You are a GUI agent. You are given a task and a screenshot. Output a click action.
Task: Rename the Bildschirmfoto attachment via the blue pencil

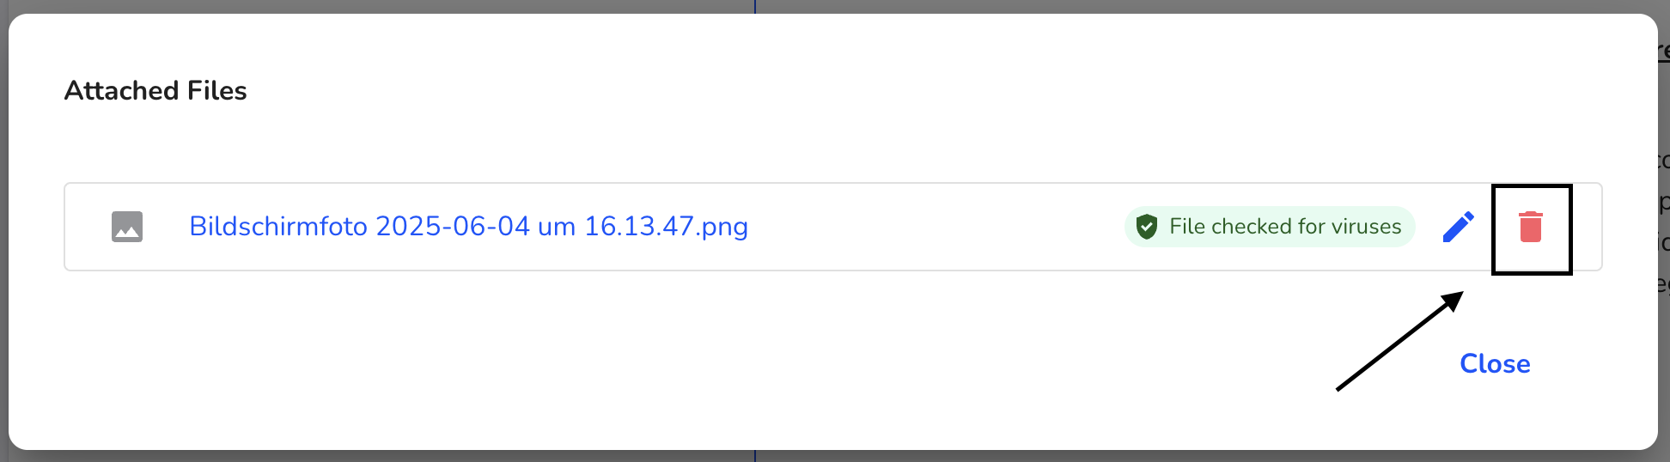[1458, 227]
